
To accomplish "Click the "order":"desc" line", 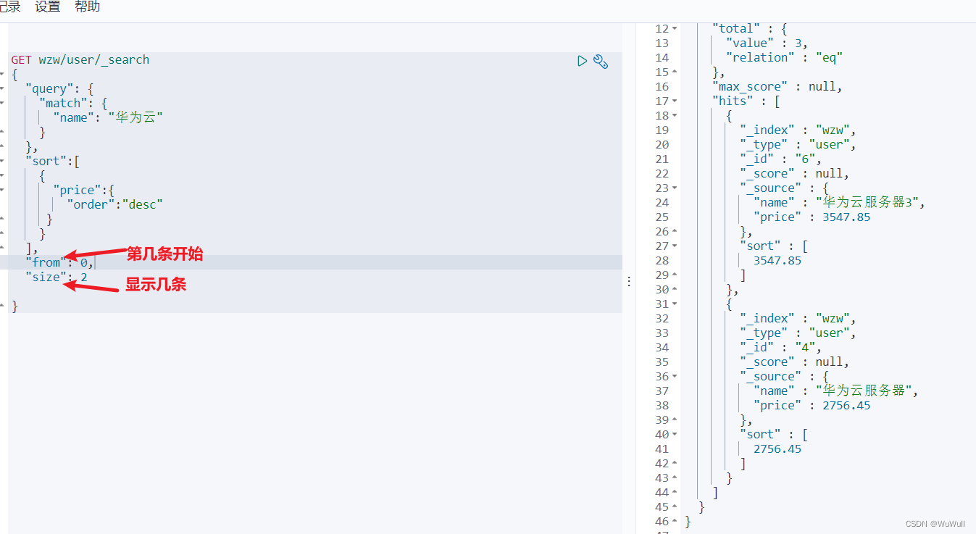I will (x=115, y=204).
